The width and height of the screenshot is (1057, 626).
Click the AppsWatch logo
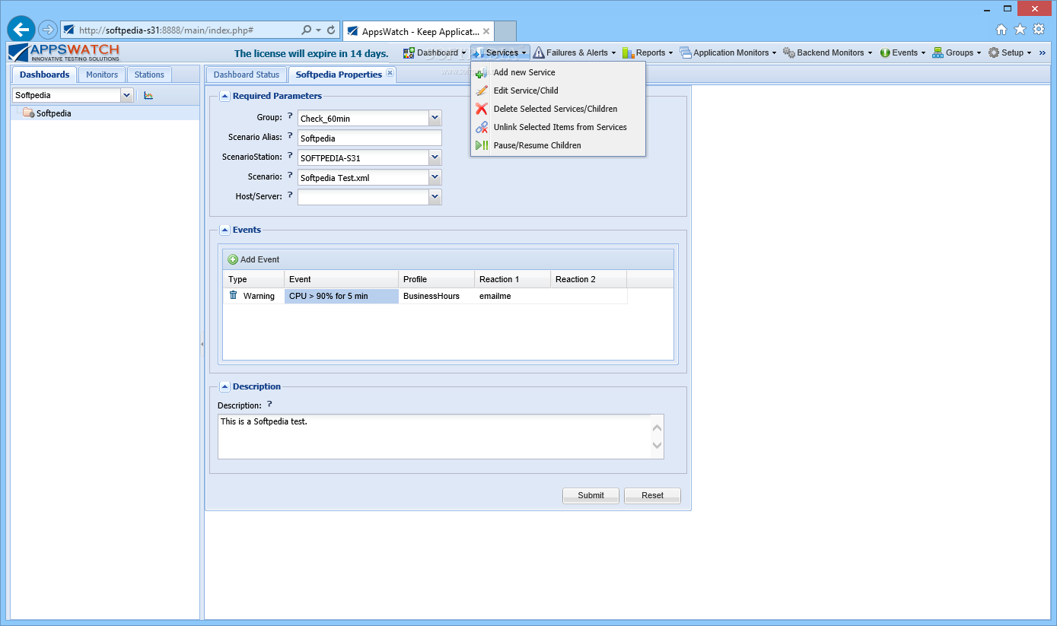point(64,52)
